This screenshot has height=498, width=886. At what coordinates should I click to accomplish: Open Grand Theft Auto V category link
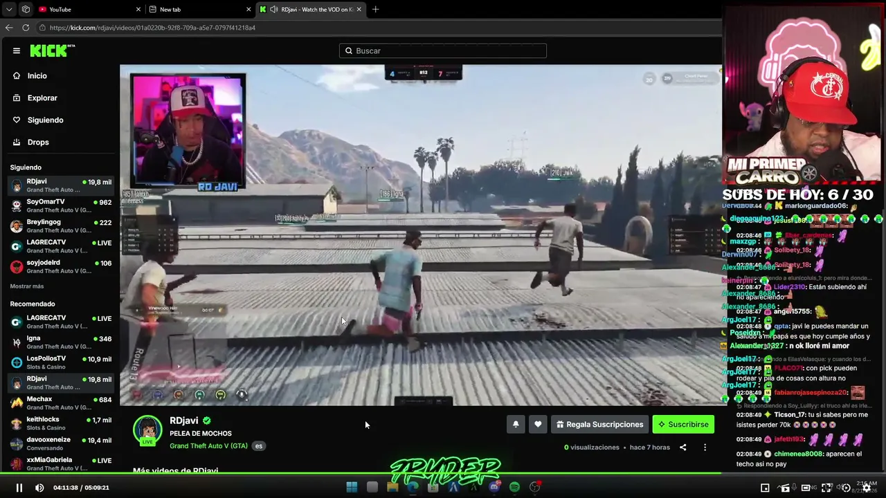coord(208,446)
